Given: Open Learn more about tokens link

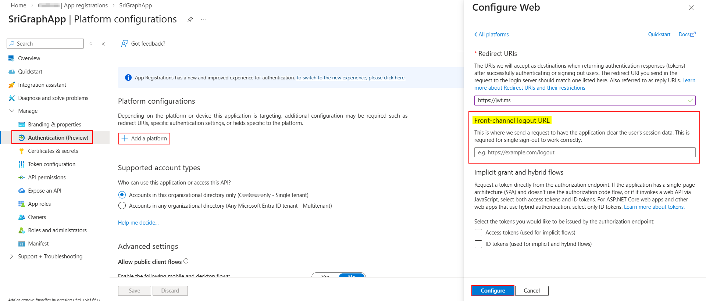Looking at the screenshot, I should pos(654,207).
